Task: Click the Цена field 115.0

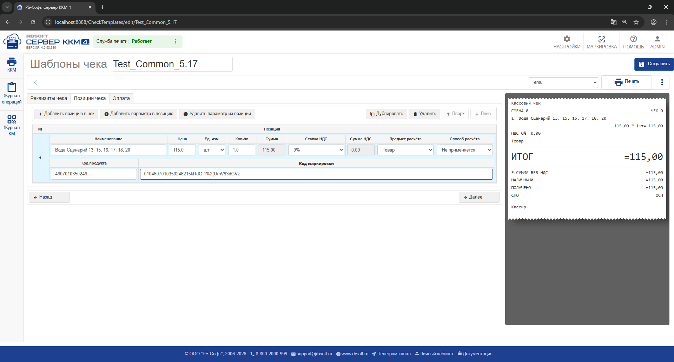Action: (x=182, y=150)
